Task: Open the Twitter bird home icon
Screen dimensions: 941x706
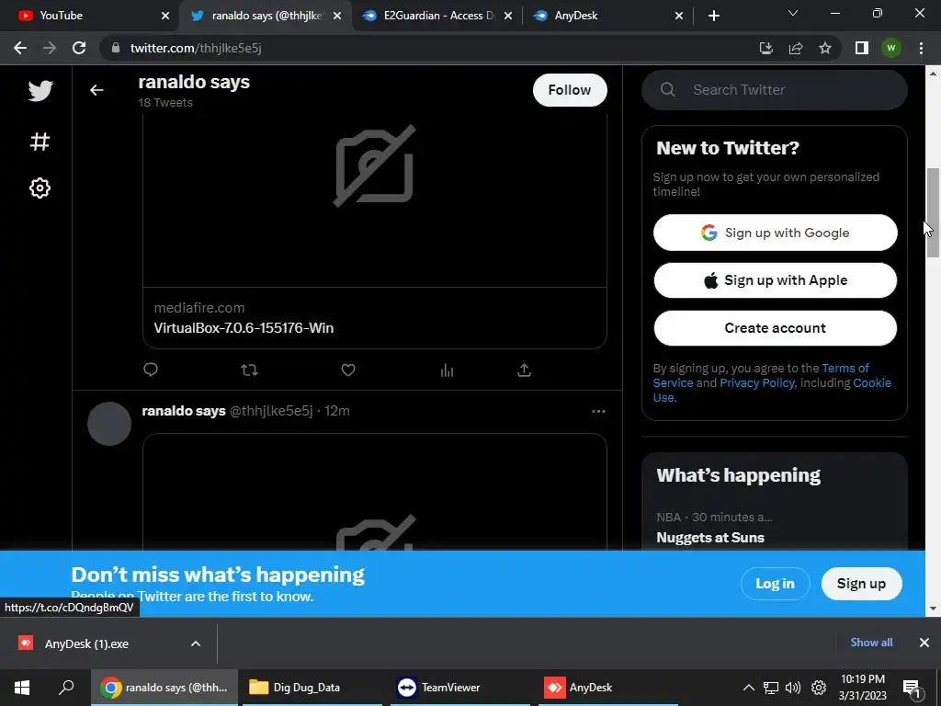Action: 40,91
